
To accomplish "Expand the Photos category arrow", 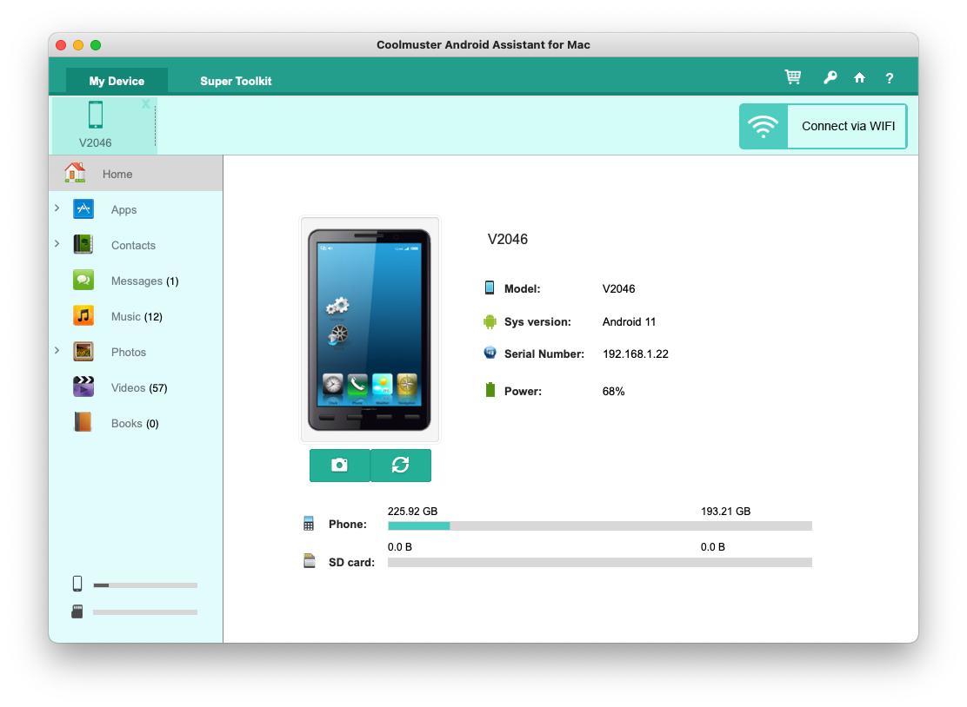I will pyautogui.click(x=57, y=351).
